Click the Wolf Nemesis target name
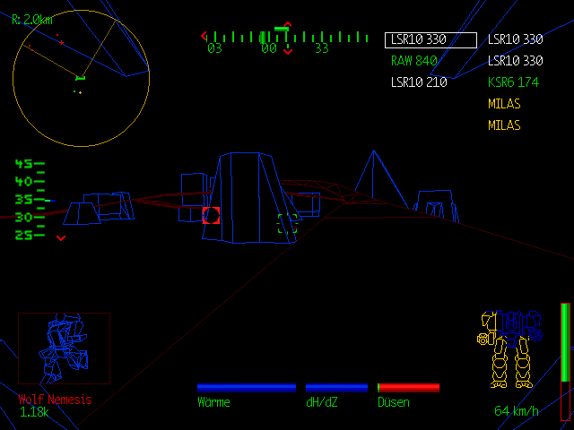Screen dimensions: 574x430 pyautogui.click(x=55, y=400)
